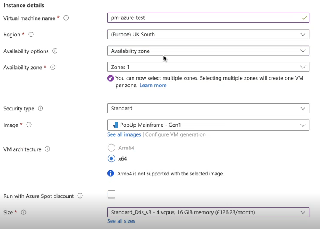Screen dimensions: 320x229
Task: Open info tooltip next to Region
Action: click(31, 34)
